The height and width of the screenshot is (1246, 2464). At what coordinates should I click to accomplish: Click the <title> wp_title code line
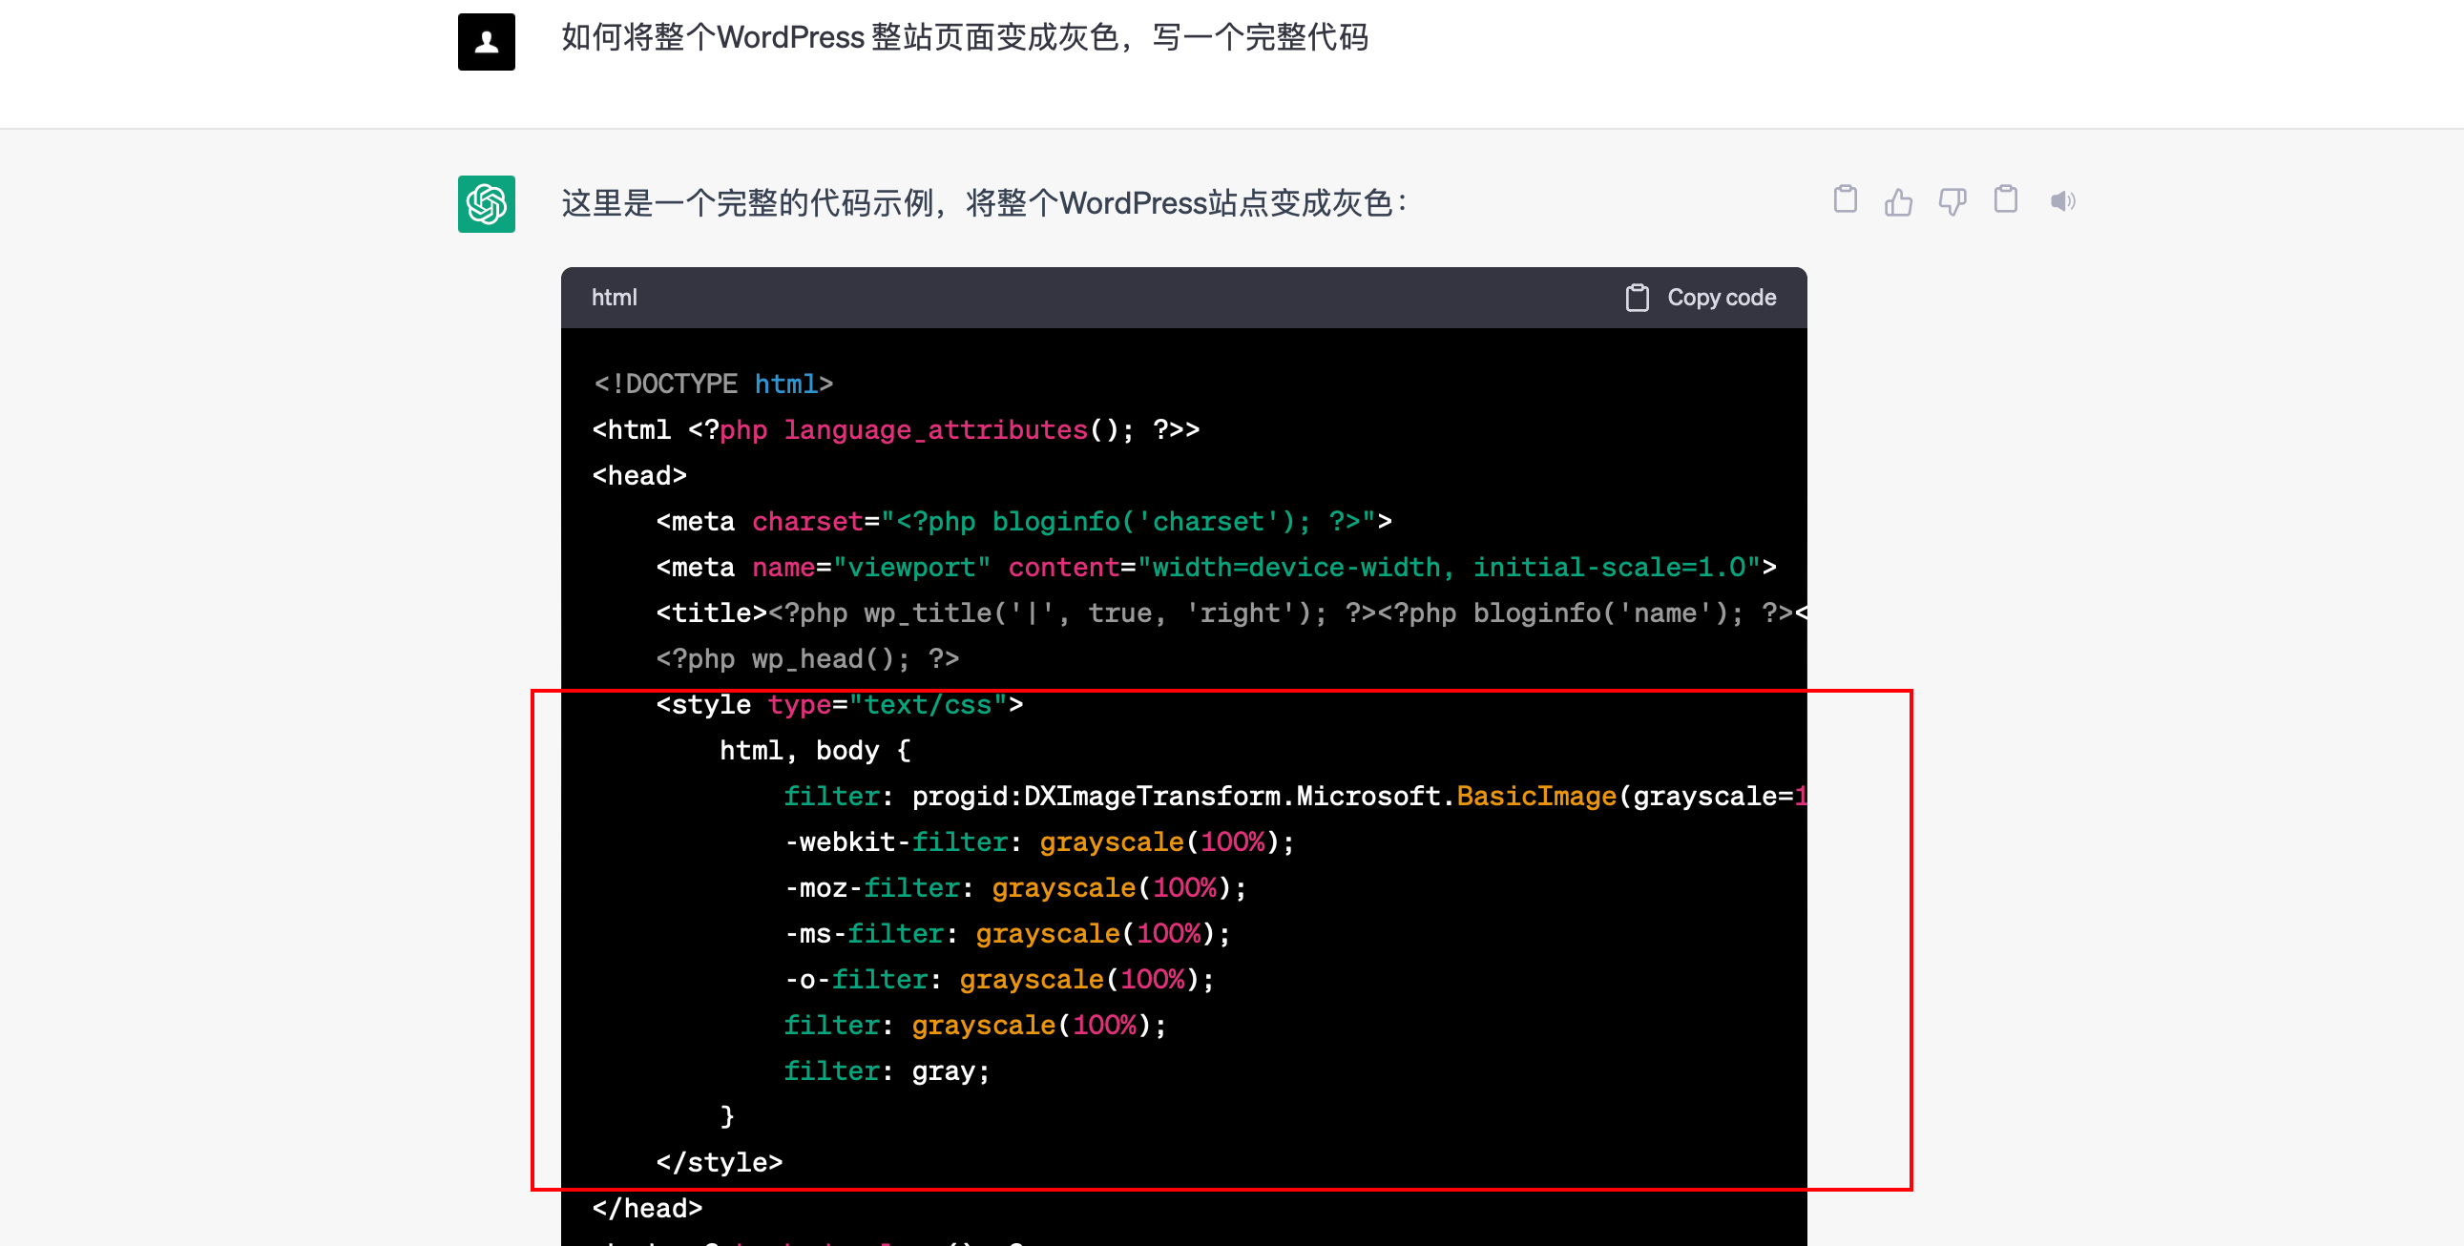(x=1231, y=613)
